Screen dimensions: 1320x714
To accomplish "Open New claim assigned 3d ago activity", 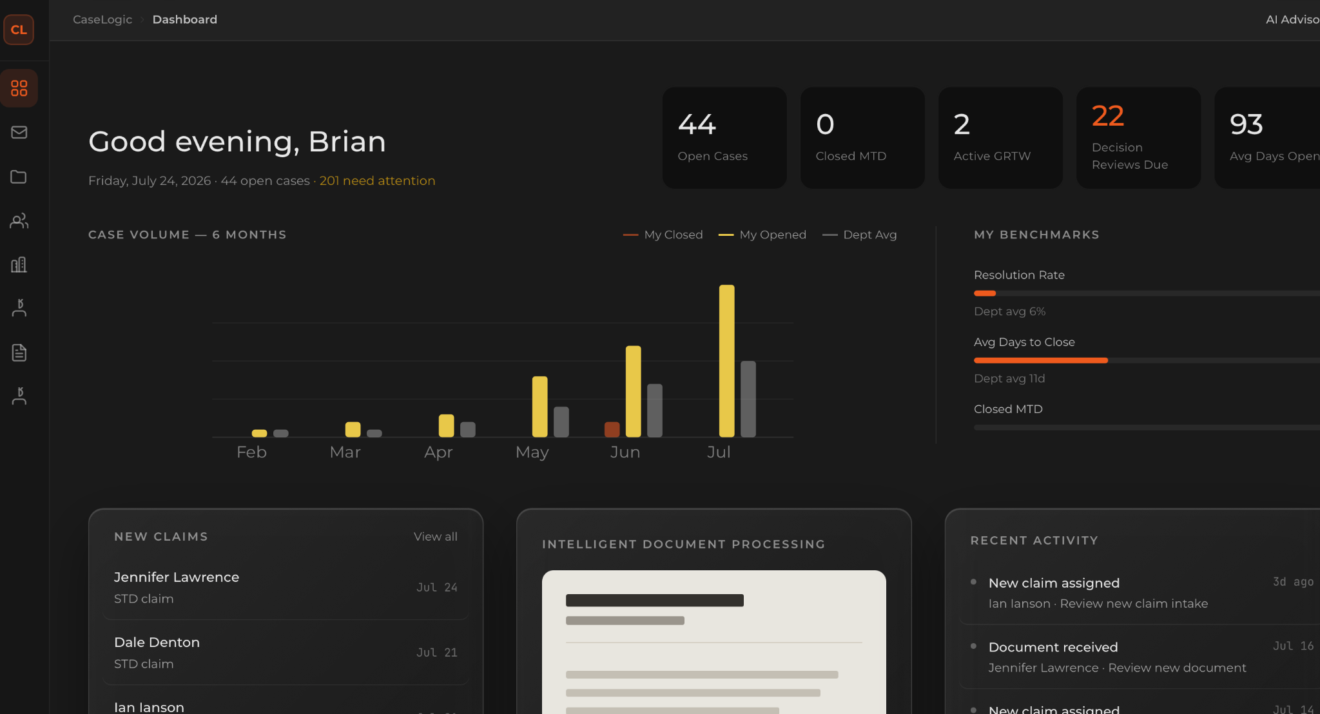I will (1140, 593).
